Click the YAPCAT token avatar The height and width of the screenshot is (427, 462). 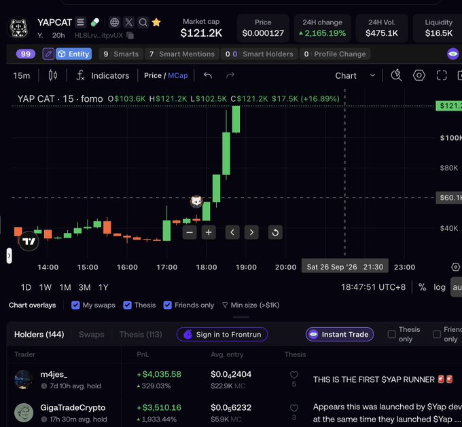pos(18,29)
